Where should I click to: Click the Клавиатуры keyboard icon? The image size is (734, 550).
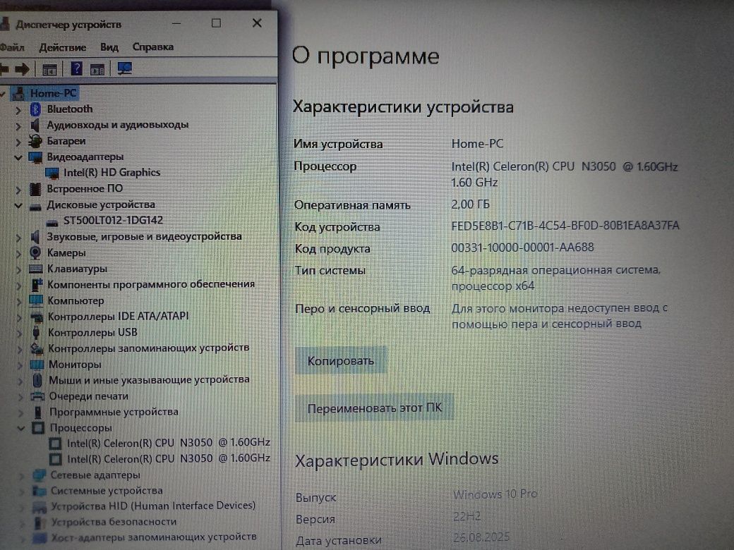(35, 269)
